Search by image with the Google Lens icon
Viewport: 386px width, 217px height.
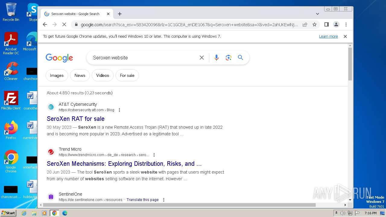228,58
